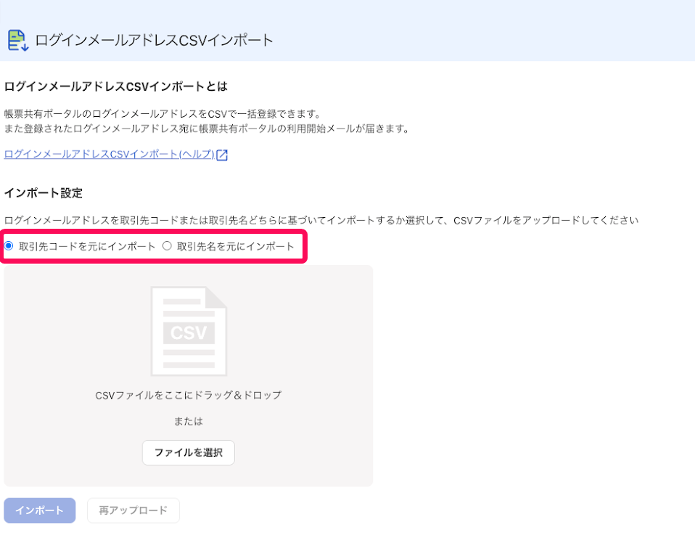
Task: Click the CSVファイルをアップロードしてください instruction text
Action: pyautogui.click(x=321, y=220)
